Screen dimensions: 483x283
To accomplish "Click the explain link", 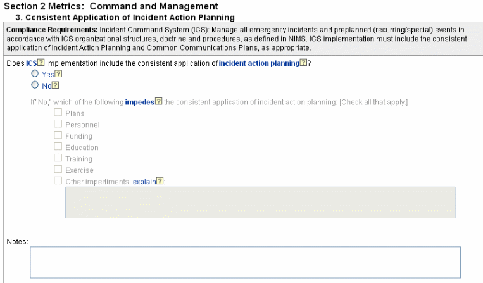I will (x=144, y=182).
